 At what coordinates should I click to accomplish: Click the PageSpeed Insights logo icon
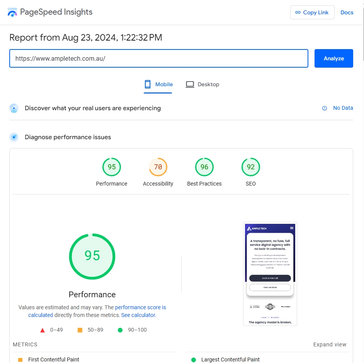pos(12,12)
